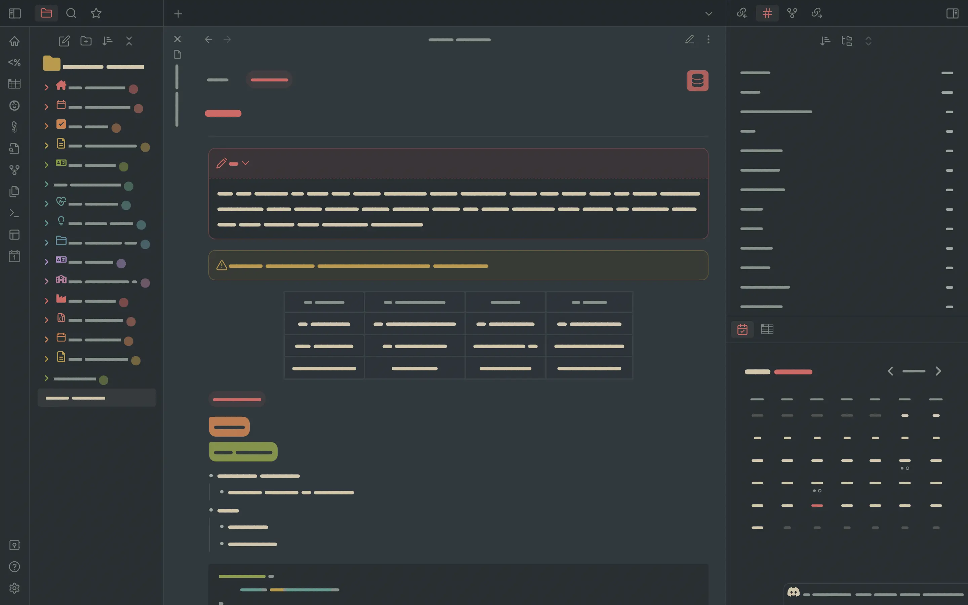Open graph view from the left ribbon
Viewport: 968px width, 605px height.
[14, 170]
